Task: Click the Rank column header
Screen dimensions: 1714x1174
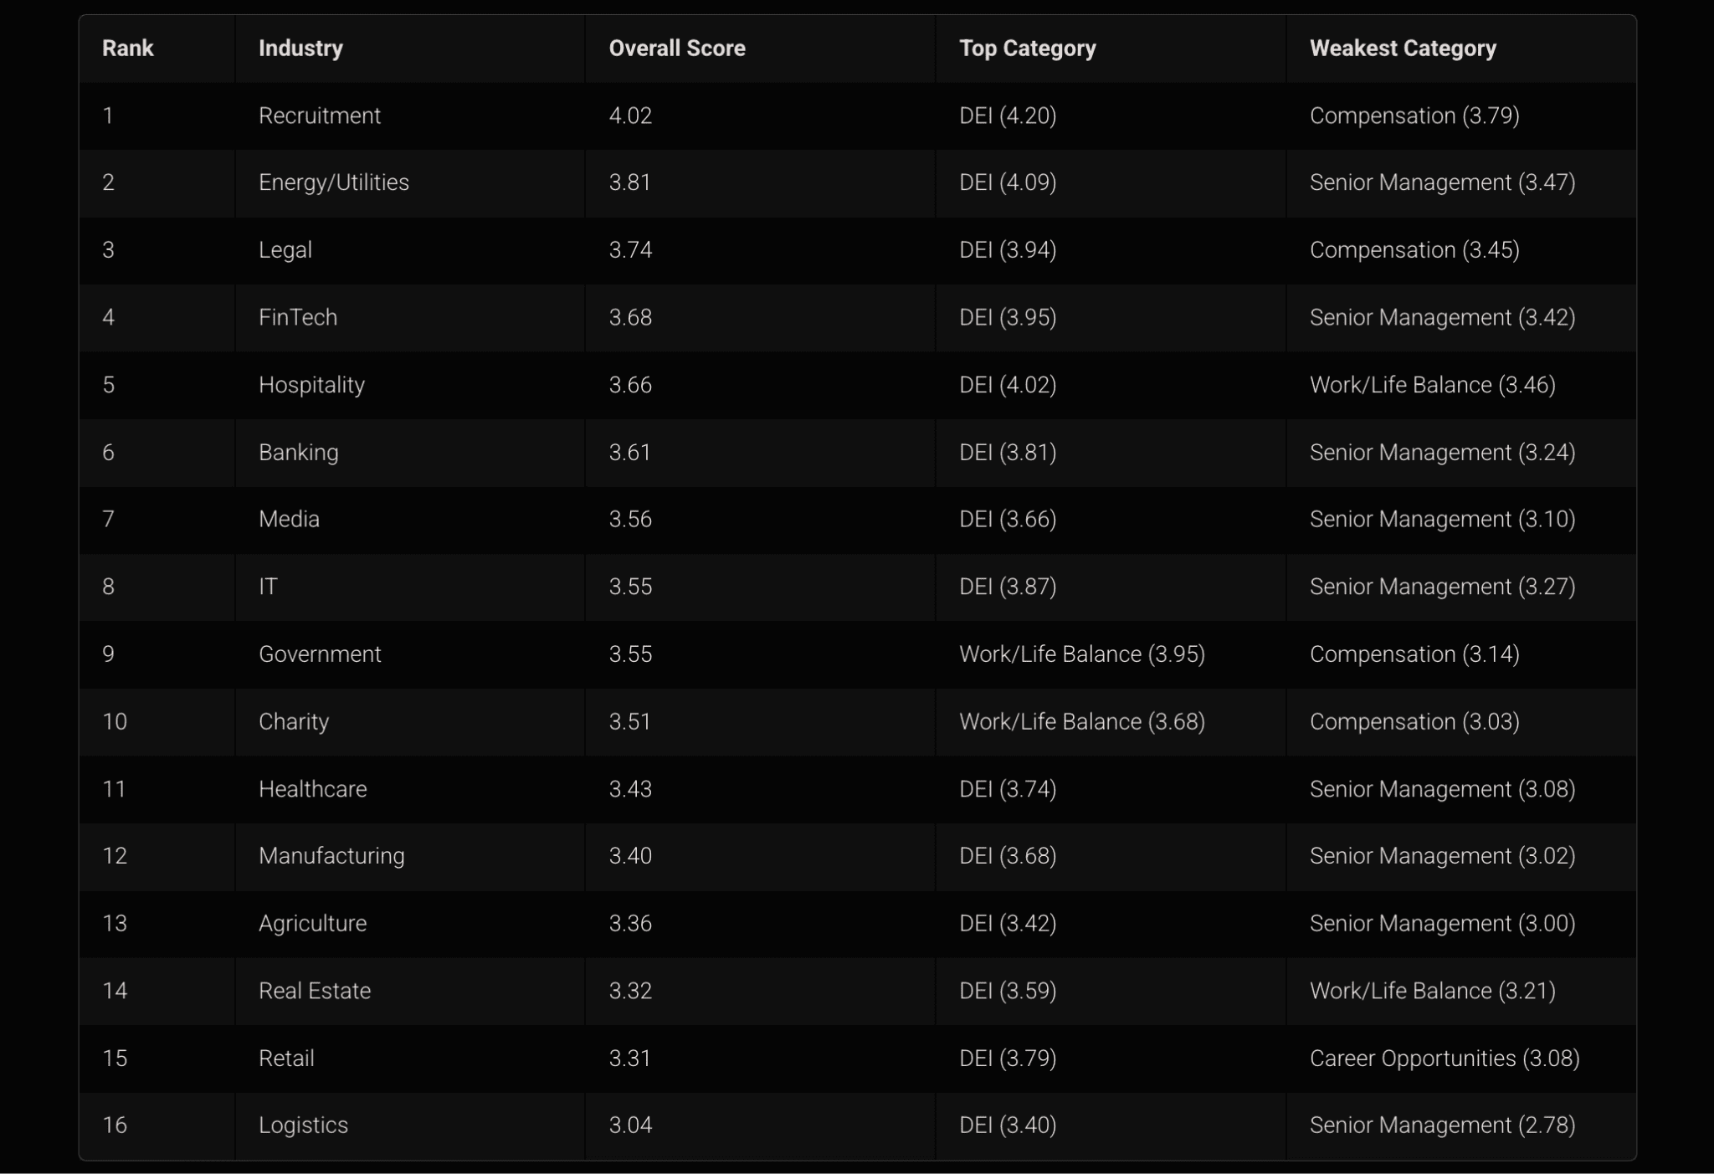Action: 126,48
